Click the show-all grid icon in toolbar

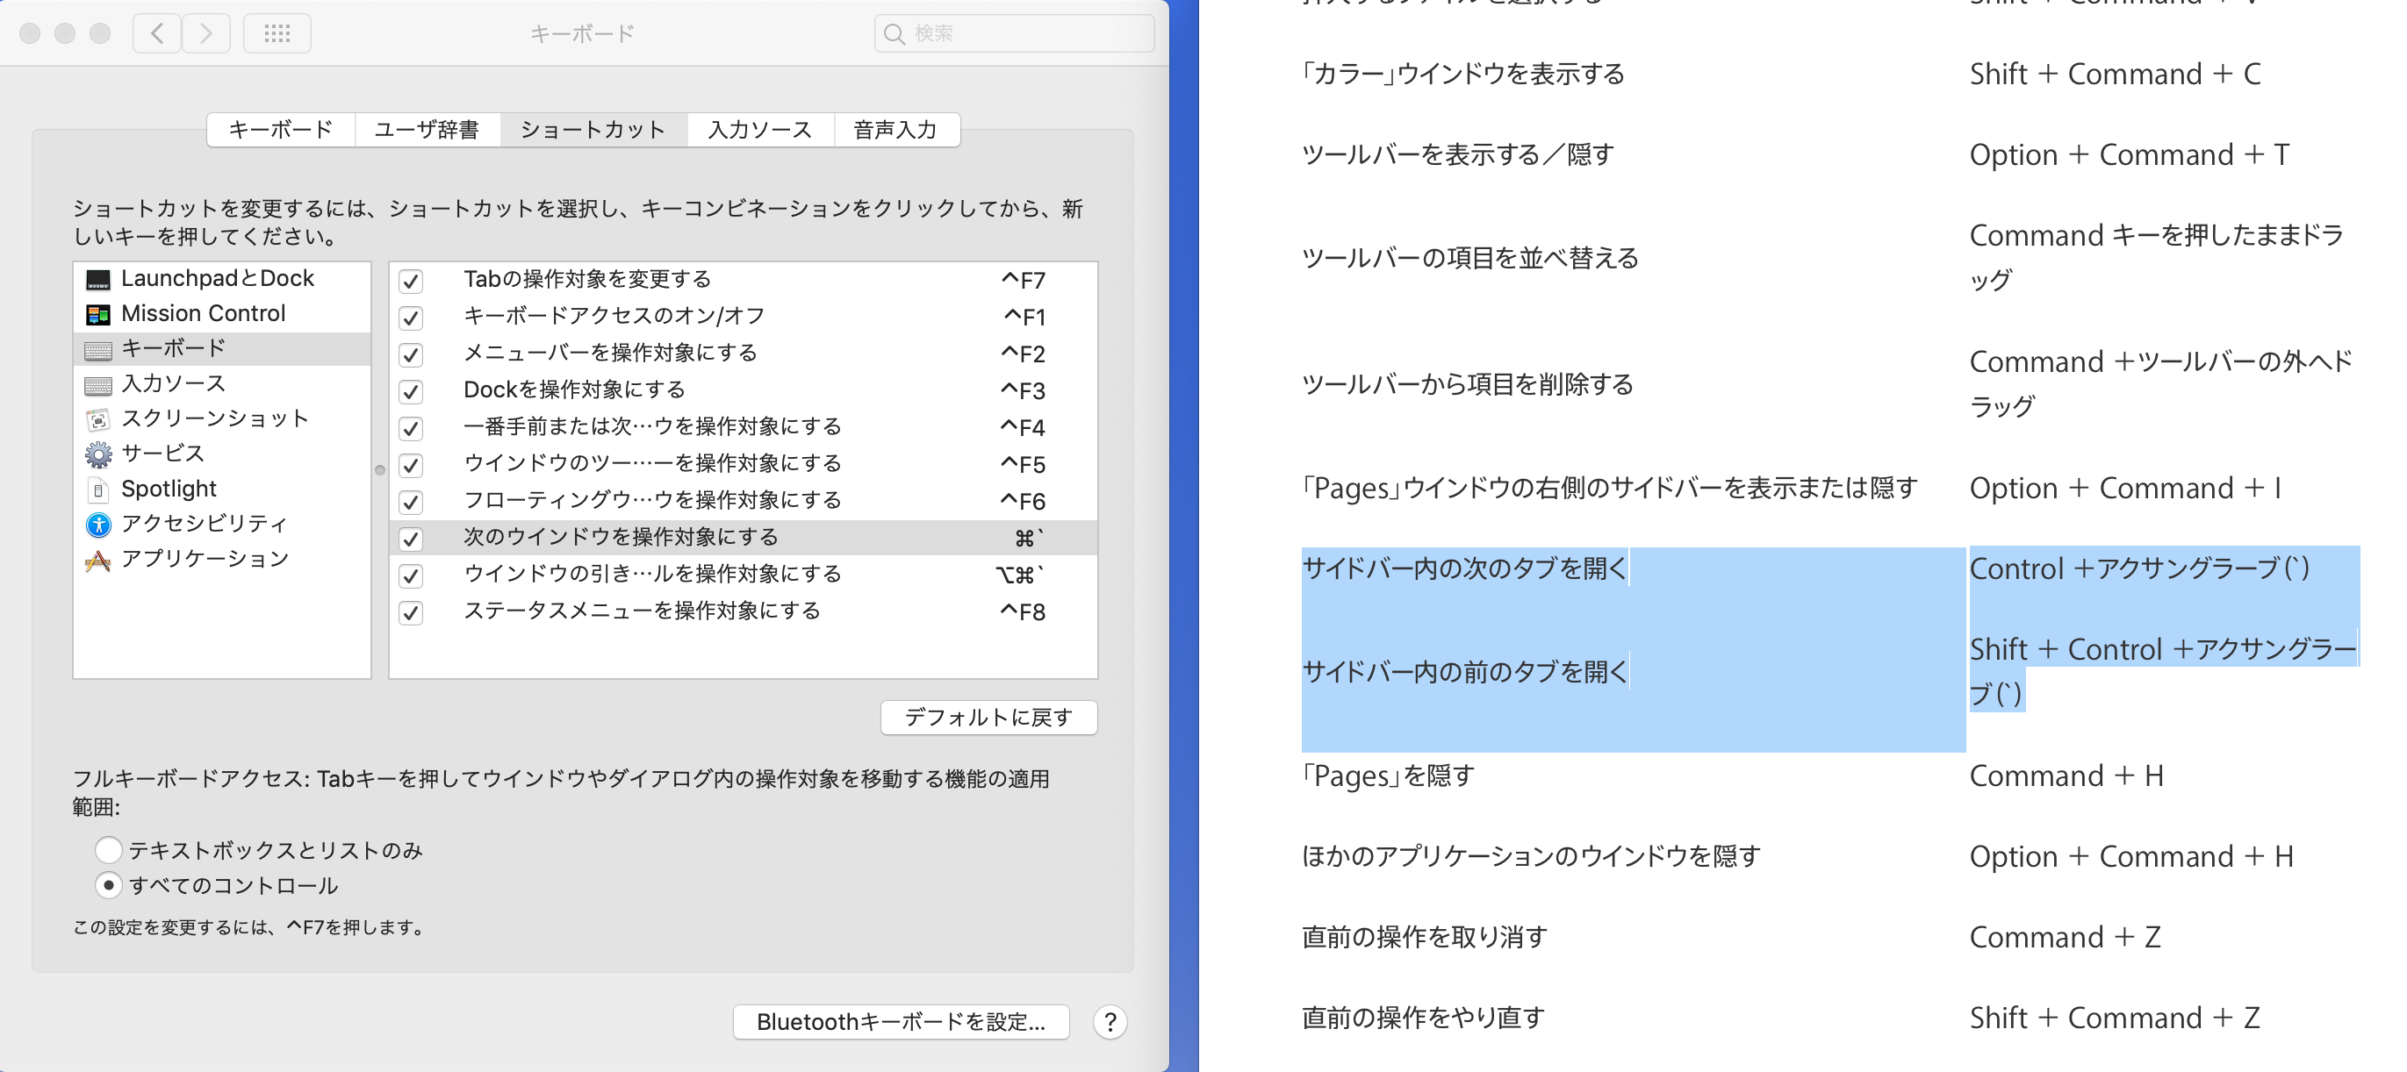point(277,33)
